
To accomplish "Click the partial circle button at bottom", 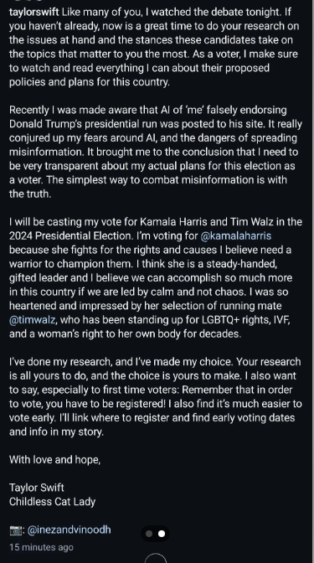I will pyautogui.click(x=156, y=558).
